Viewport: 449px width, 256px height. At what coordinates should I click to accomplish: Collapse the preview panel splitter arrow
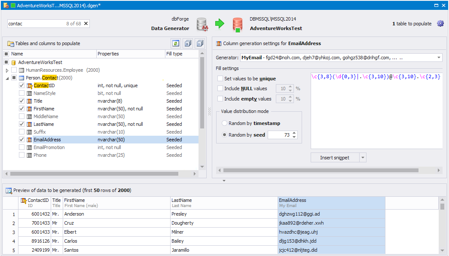coord(224,181)
